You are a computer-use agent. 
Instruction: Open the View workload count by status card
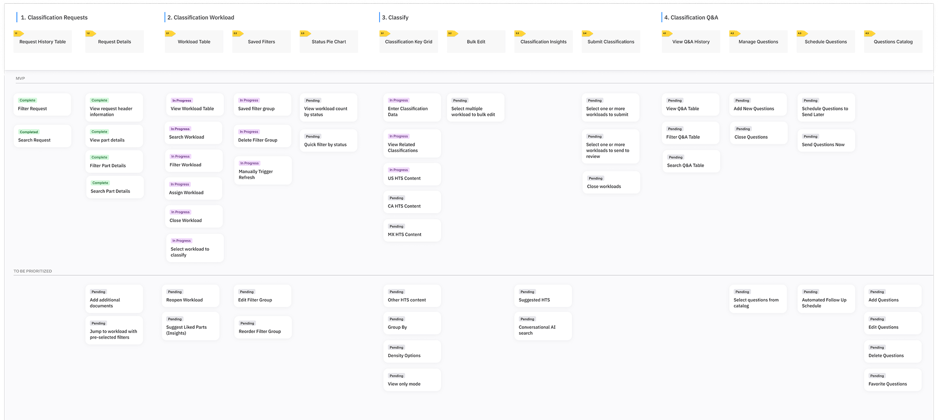click(x=328, y=108)
